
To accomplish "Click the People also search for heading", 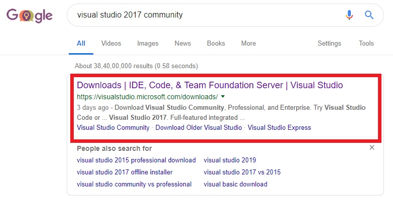I will coord(114,148).
